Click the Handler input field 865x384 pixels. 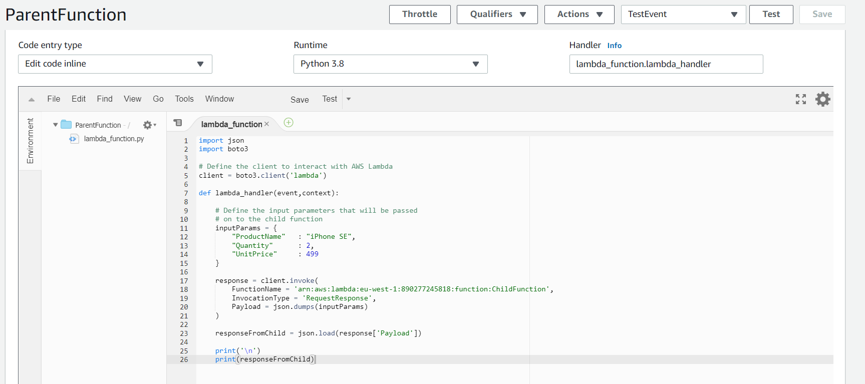click(666, 64)
